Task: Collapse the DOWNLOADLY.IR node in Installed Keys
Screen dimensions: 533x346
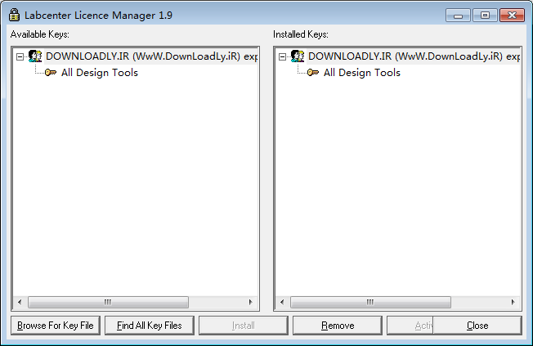Action: (x=283, y=56)
